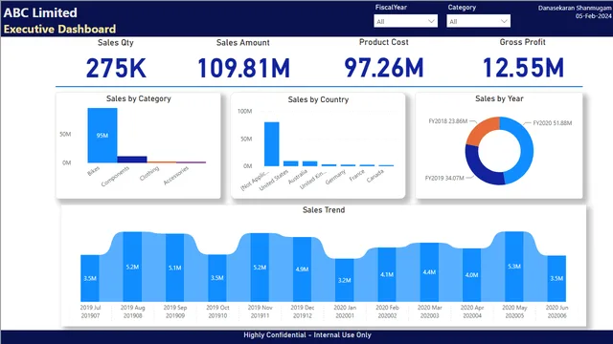The height and width of the screenshot is (344, 613).
Task: Select the Sales Amount 109.81M card
Action: 243,59
